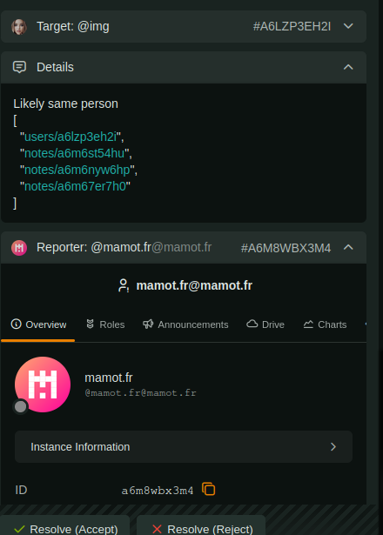Switch to the Announcements tab
383x535 pixels.
point(185,324)
